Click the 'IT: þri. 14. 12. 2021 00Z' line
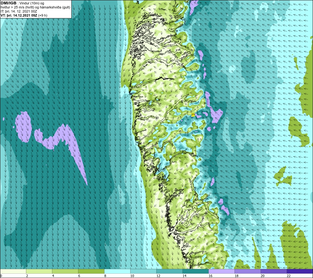 (x=19, y=11)
